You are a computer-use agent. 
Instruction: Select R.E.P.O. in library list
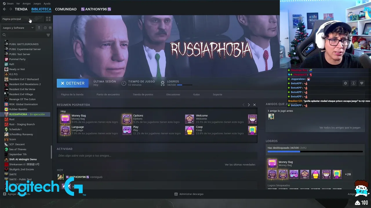tap(13, 74)
